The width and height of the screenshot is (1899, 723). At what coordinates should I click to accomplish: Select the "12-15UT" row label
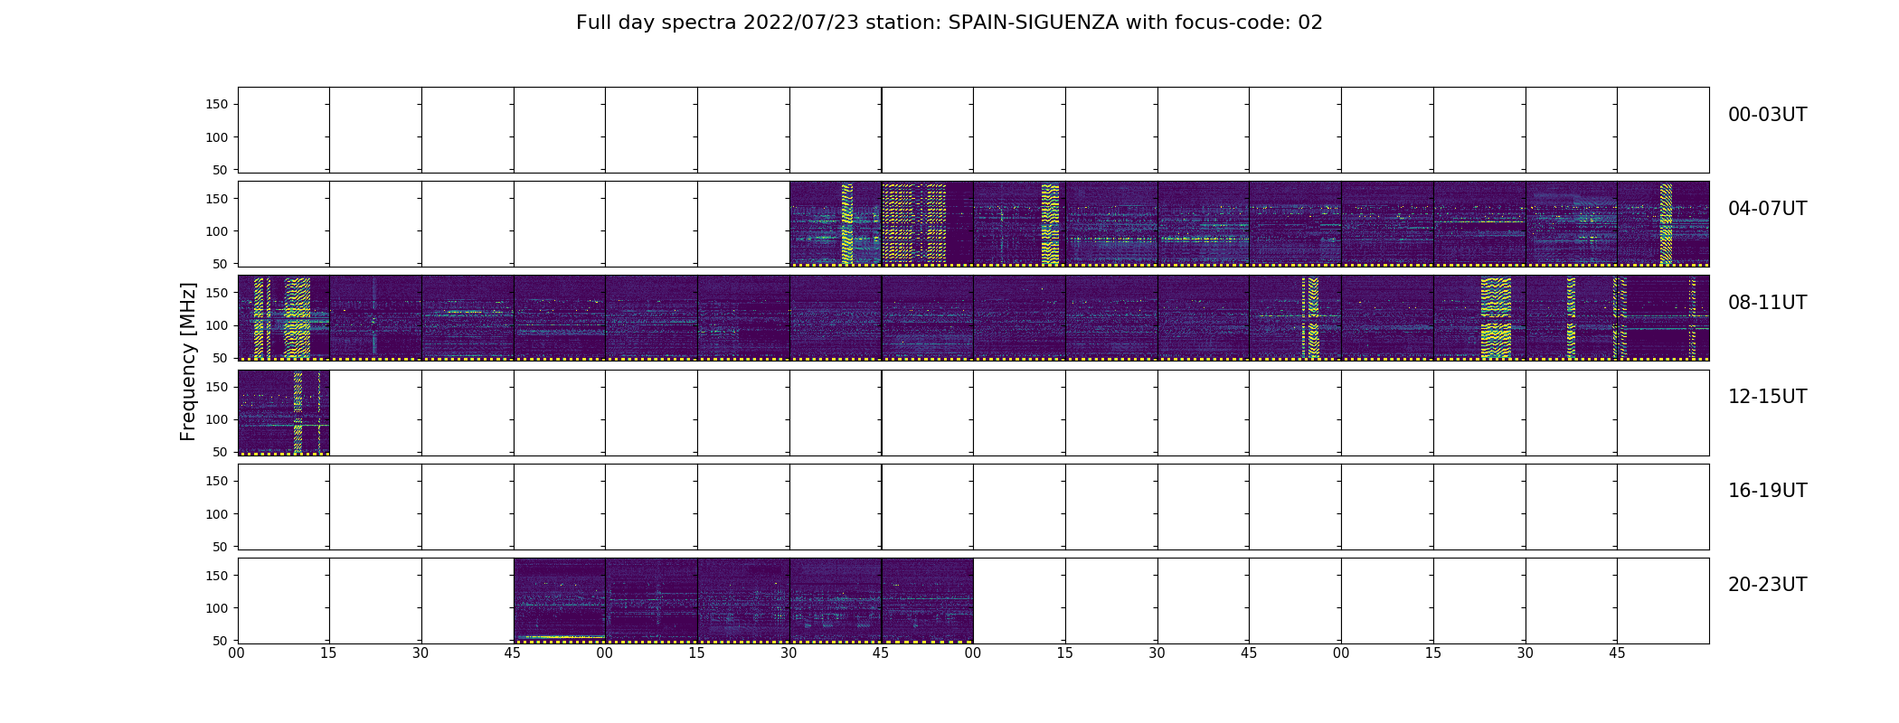(x=1767, y=397)
